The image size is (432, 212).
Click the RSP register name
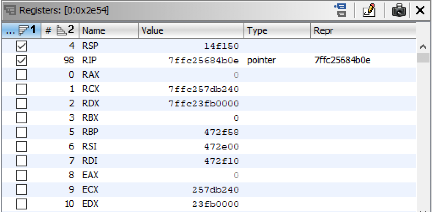[90, 46]
